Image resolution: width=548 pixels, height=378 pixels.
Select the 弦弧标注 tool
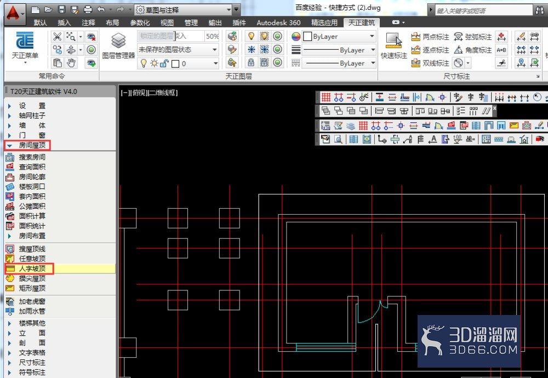coord(473,37)
